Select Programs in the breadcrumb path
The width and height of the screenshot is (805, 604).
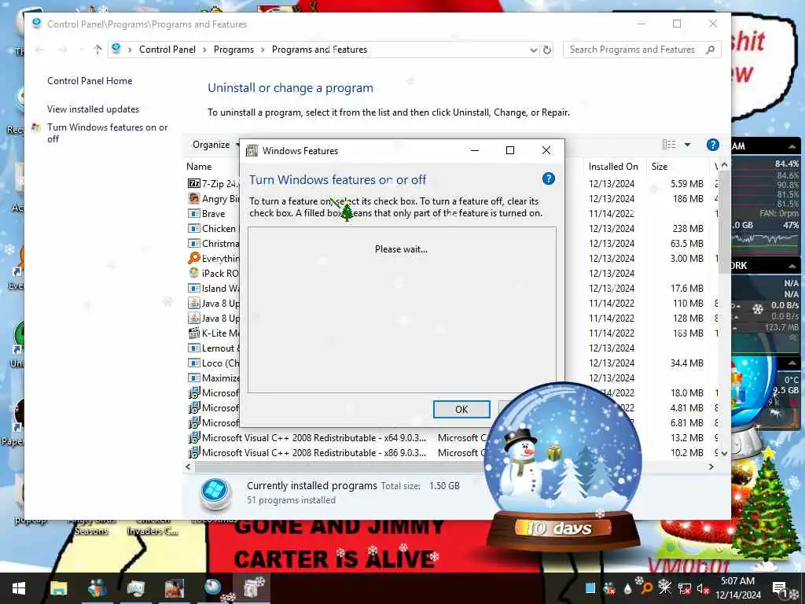pyautogui.click(x=233, y=50)
